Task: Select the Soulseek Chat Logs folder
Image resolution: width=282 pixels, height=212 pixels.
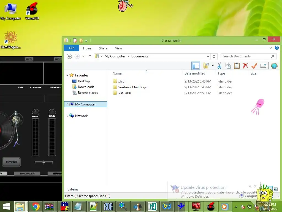Action: [132, 87]
